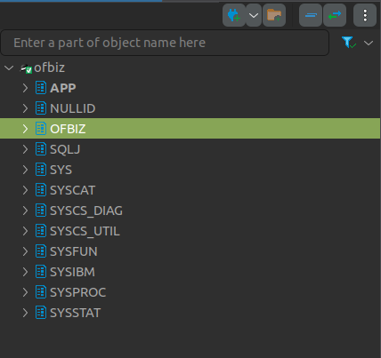
Task: Select the NULLID schema icon
Action: click(41, 108)
